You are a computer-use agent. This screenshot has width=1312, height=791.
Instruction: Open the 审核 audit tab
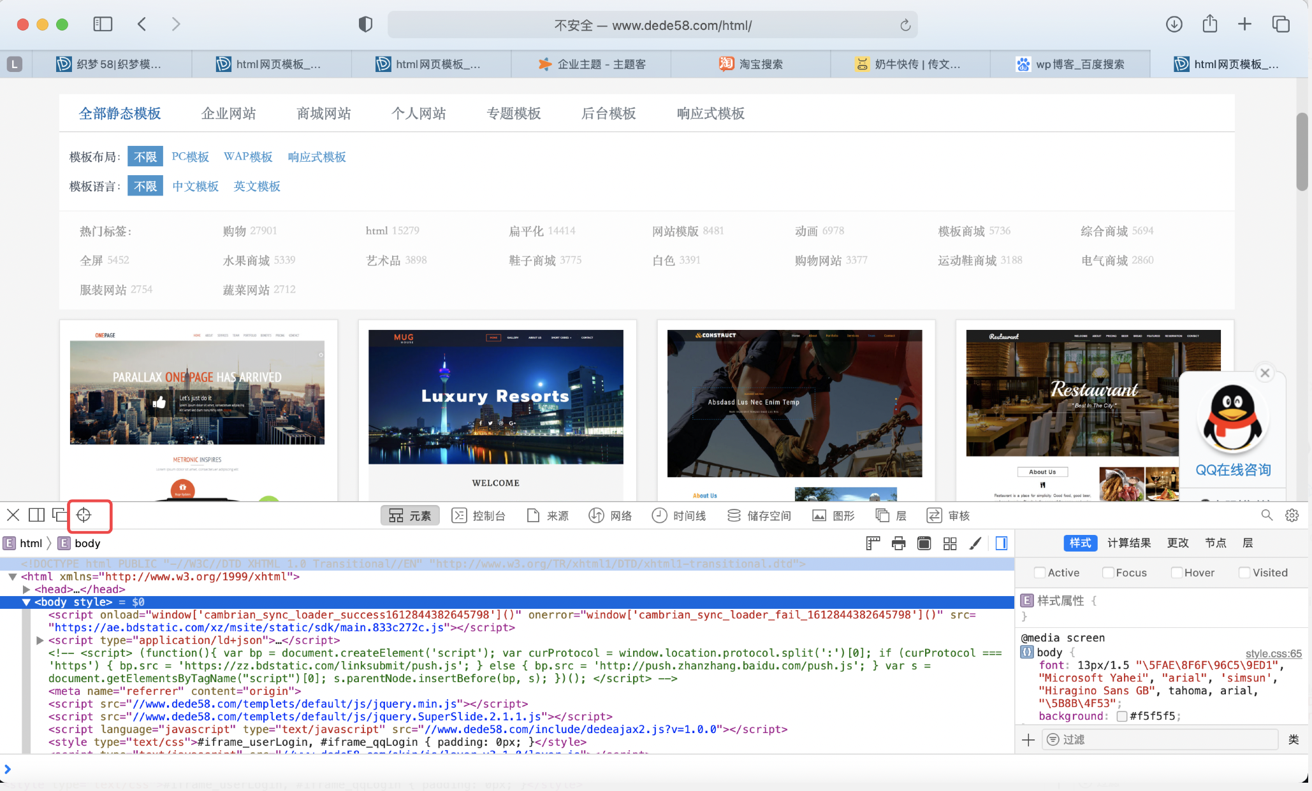pyautogui.click(x=948, y=515)
